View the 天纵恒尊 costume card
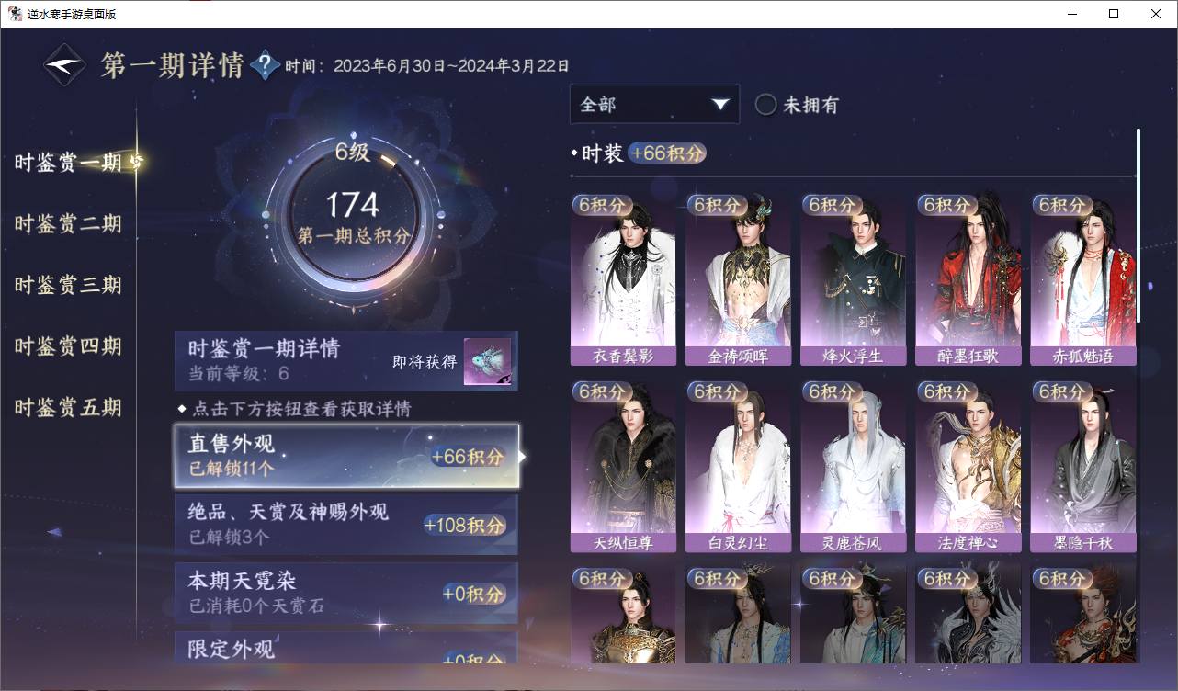Image resolution: width=1178 pixels, height=691 pixels. (x=623, y=467)
